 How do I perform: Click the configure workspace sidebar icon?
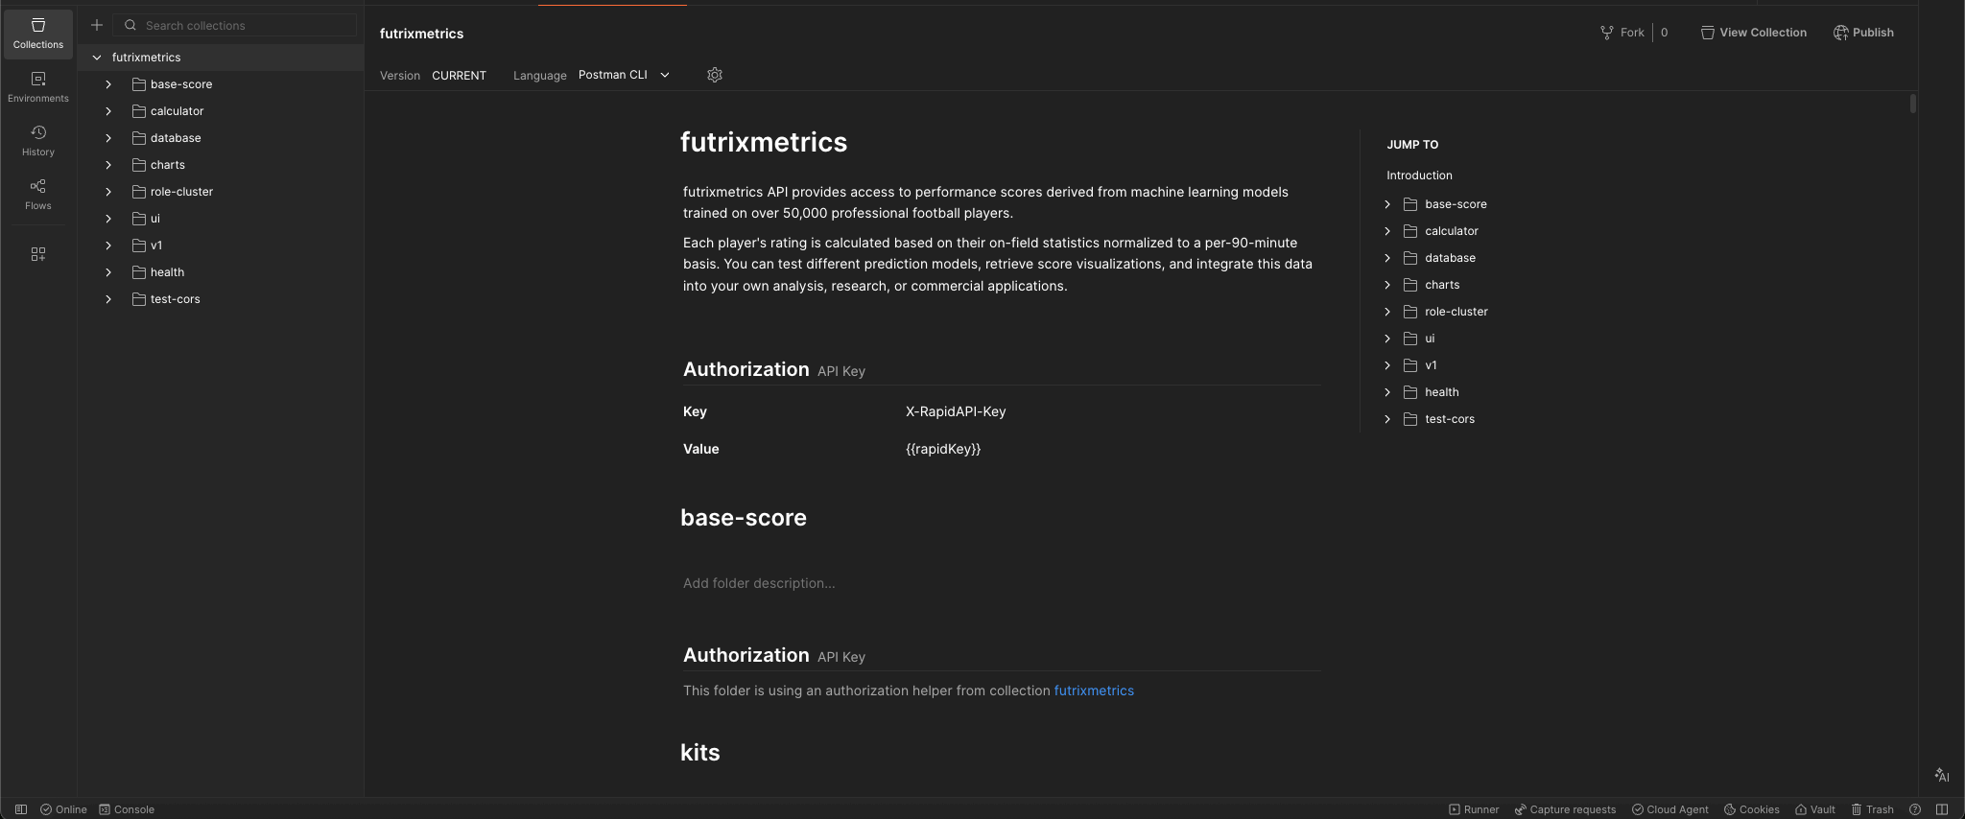[38, 254]
